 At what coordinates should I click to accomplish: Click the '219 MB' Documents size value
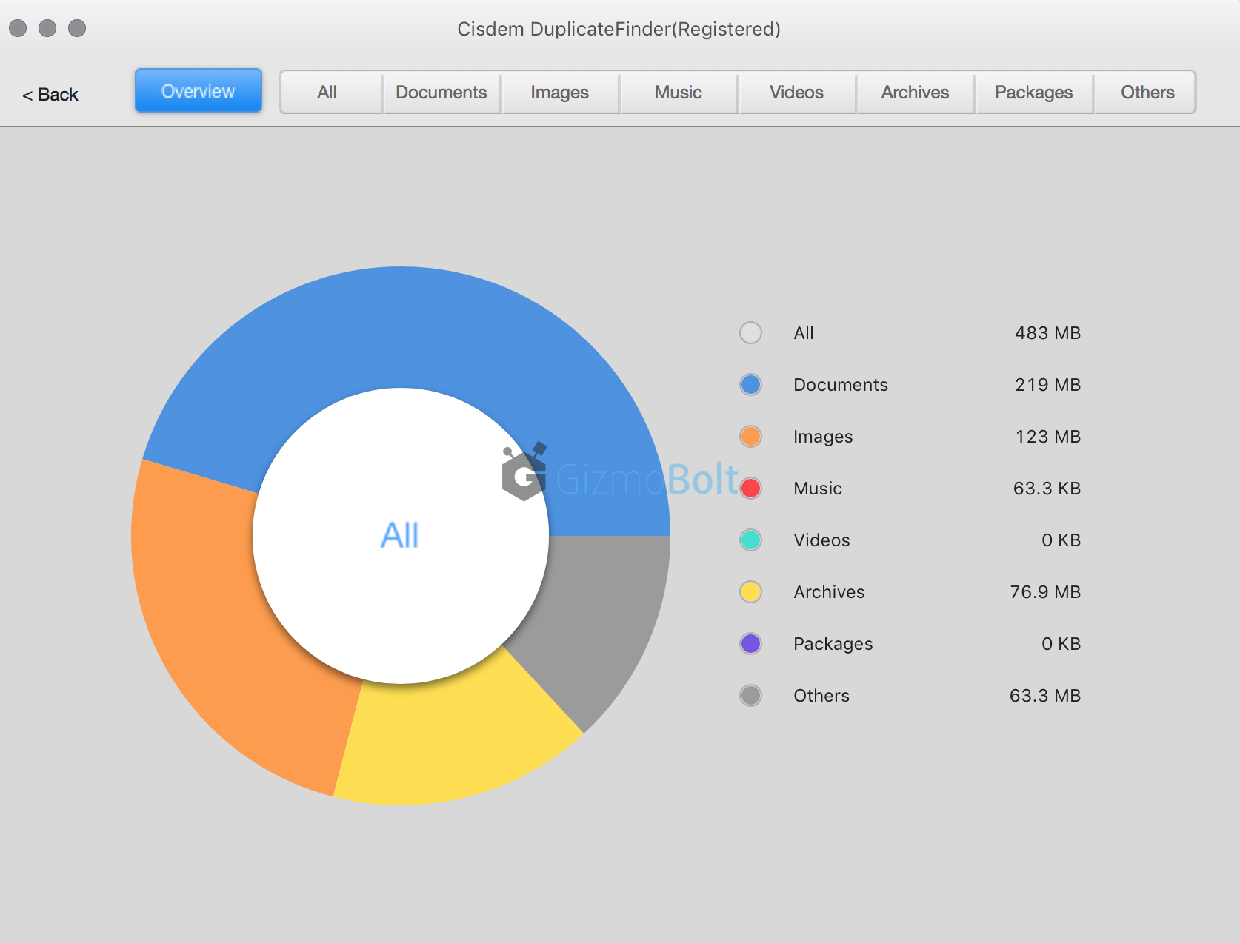(1047, 385)
